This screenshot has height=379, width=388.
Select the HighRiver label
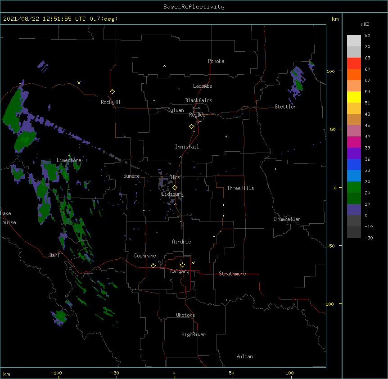click(194, 334)
